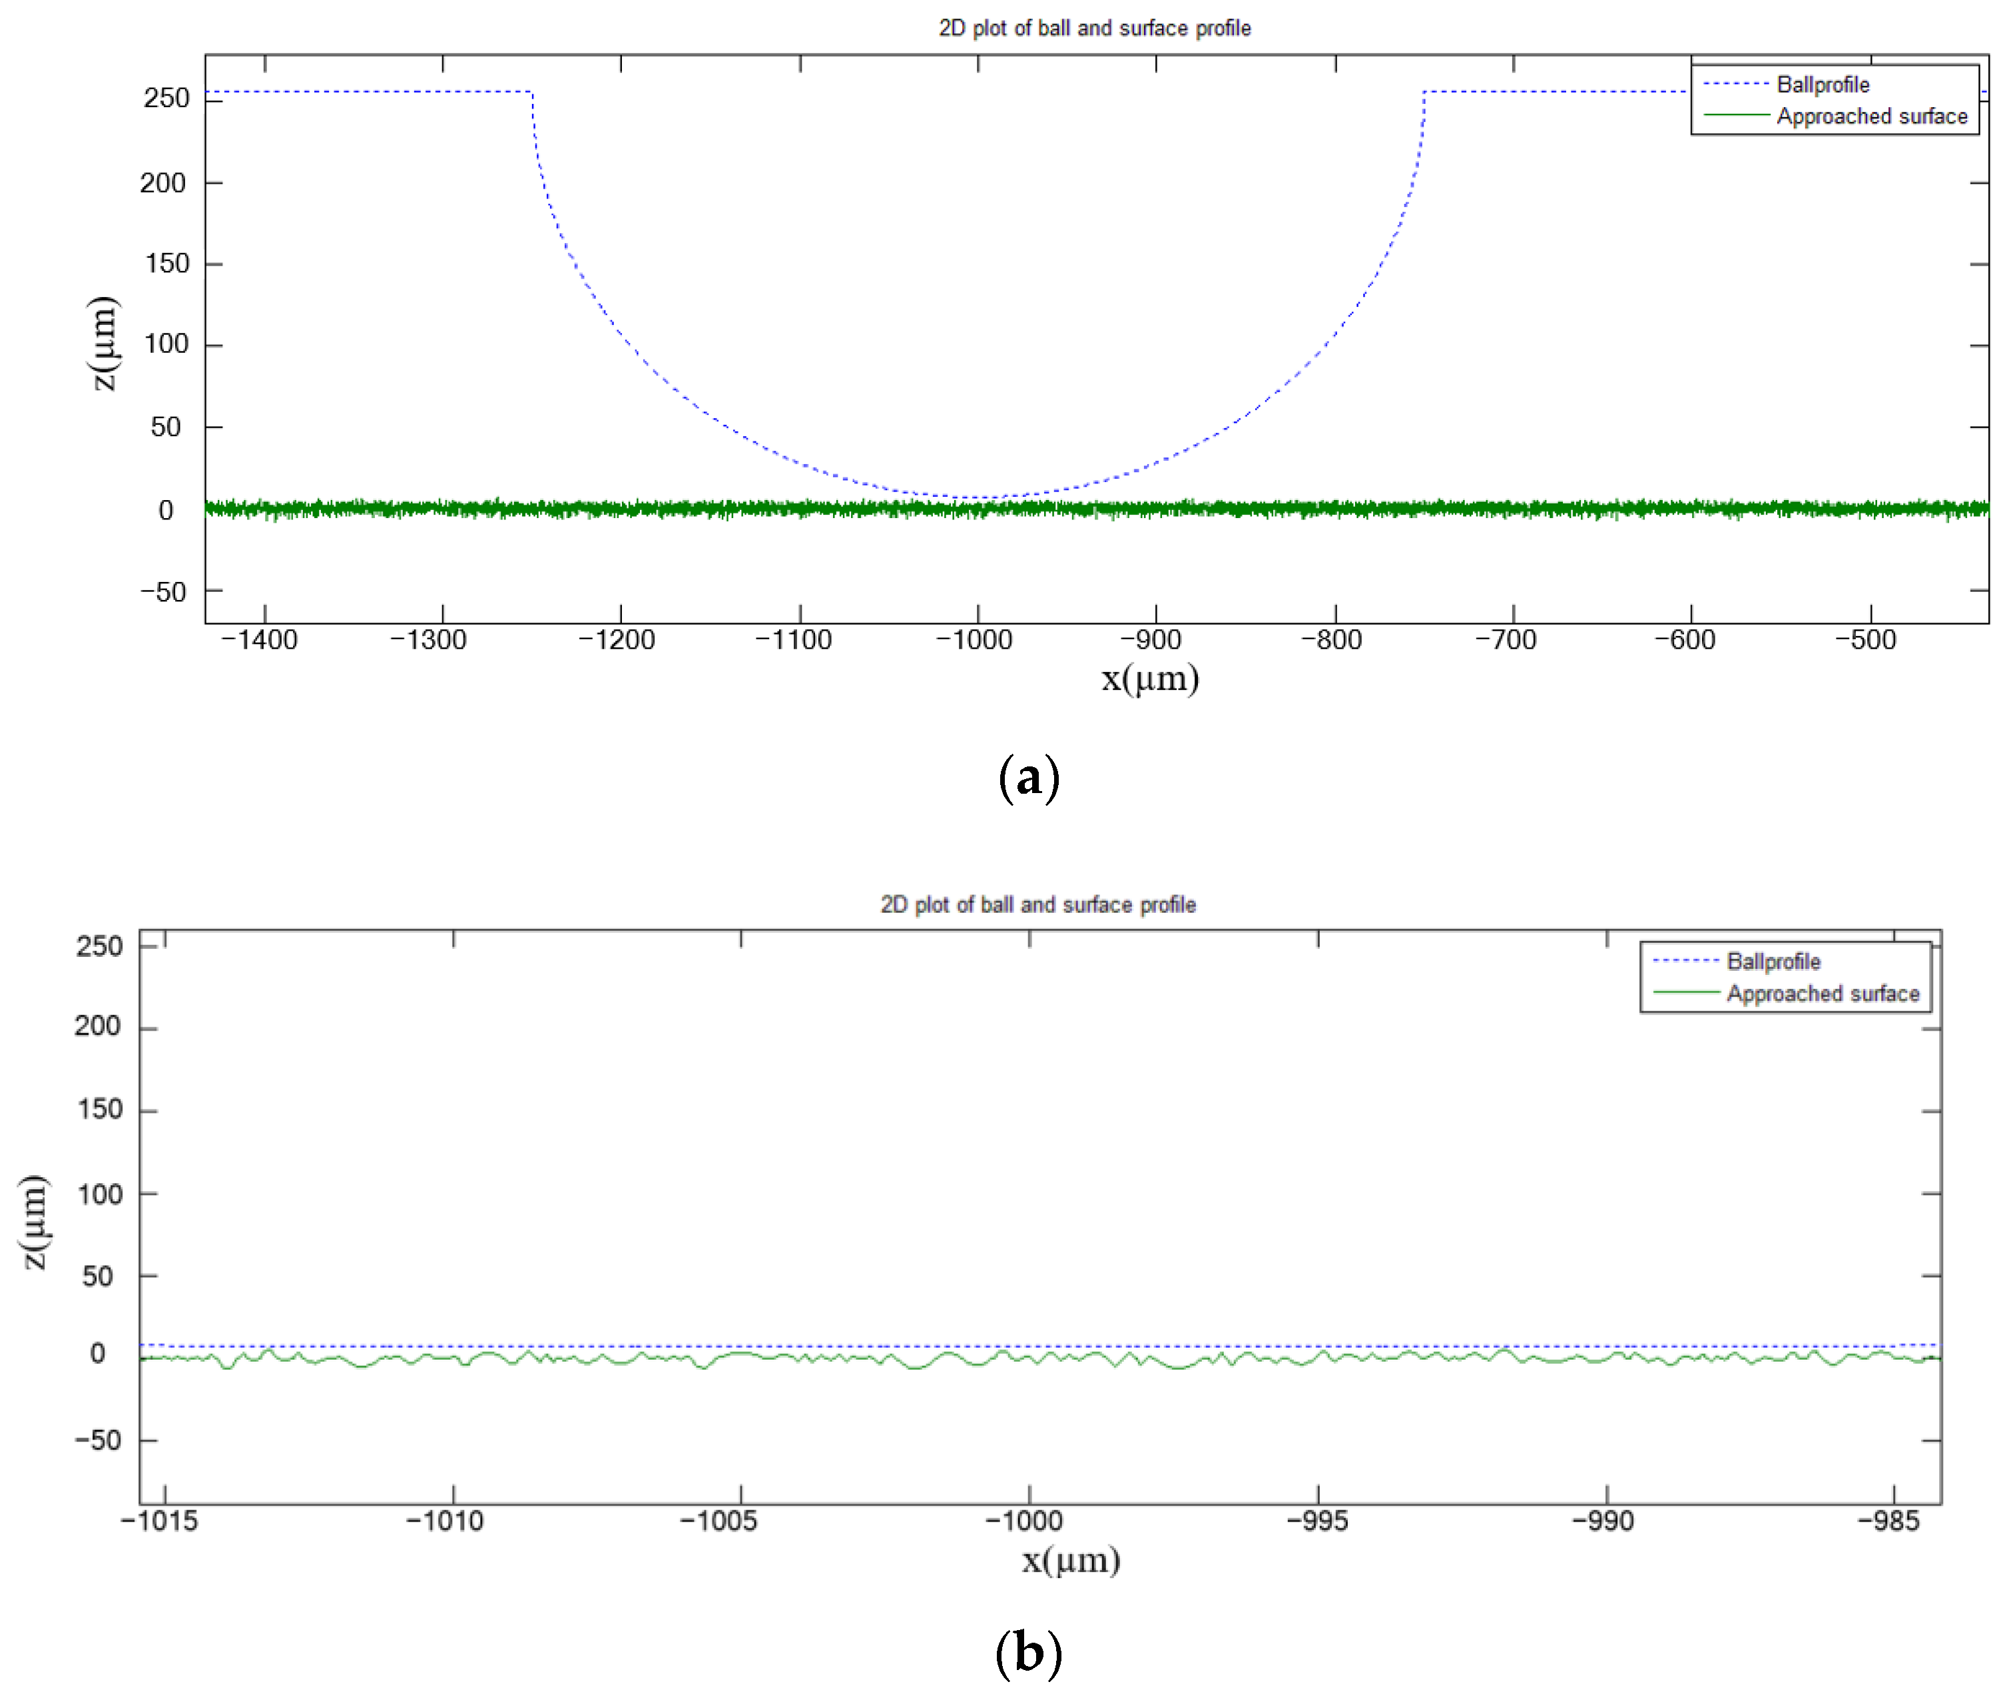Click the −1400 x-axis tick label in top plot

click(259, 640)
